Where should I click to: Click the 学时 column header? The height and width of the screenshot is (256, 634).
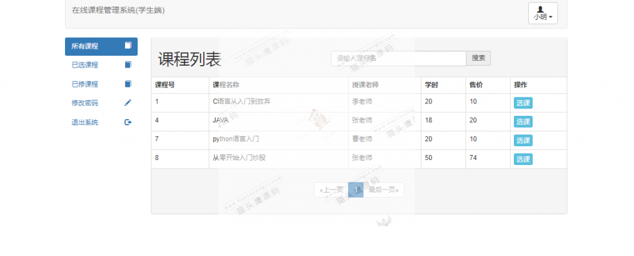pos(432,85)
